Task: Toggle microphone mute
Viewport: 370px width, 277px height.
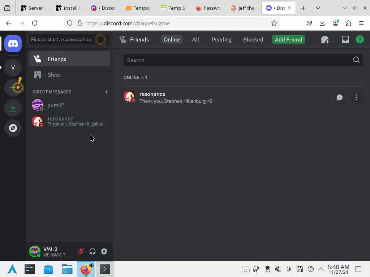Action: [x=81, y=251]
